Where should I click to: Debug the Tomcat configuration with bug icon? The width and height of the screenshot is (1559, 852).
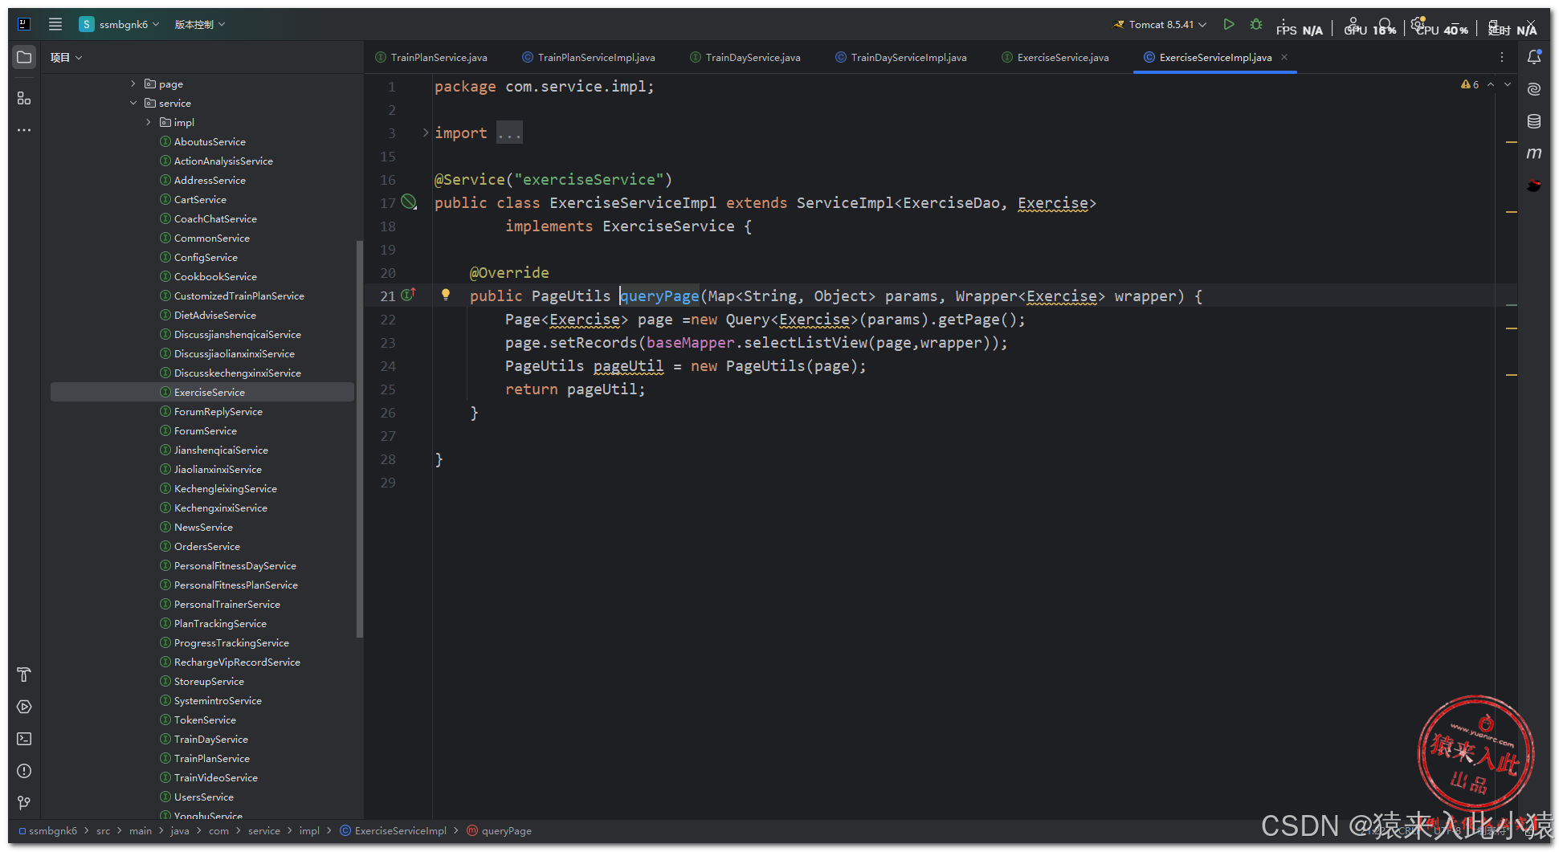point(1256,24)
